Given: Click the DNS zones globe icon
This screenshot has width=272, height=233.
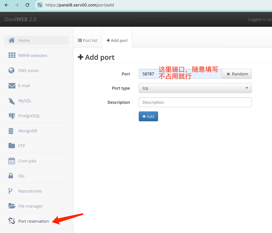Looking at the screenshot, I should [12, 70].
